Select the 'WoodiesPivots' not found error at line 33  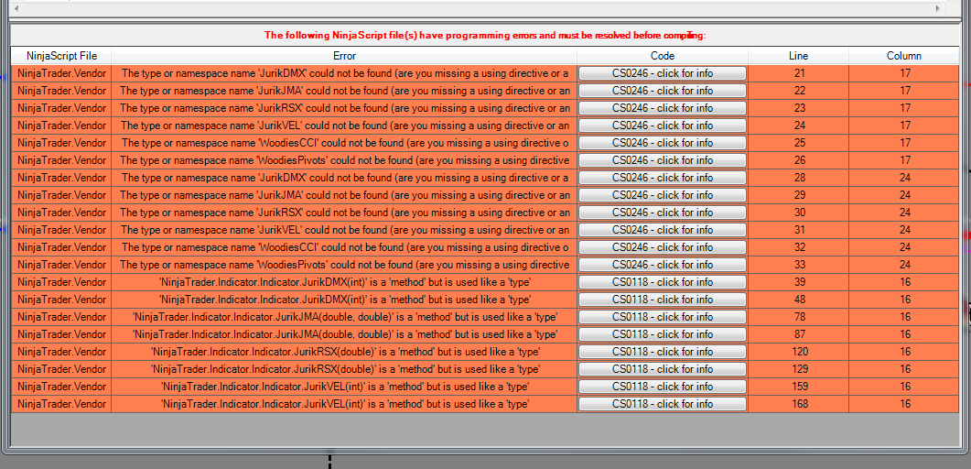click(344, 265)
